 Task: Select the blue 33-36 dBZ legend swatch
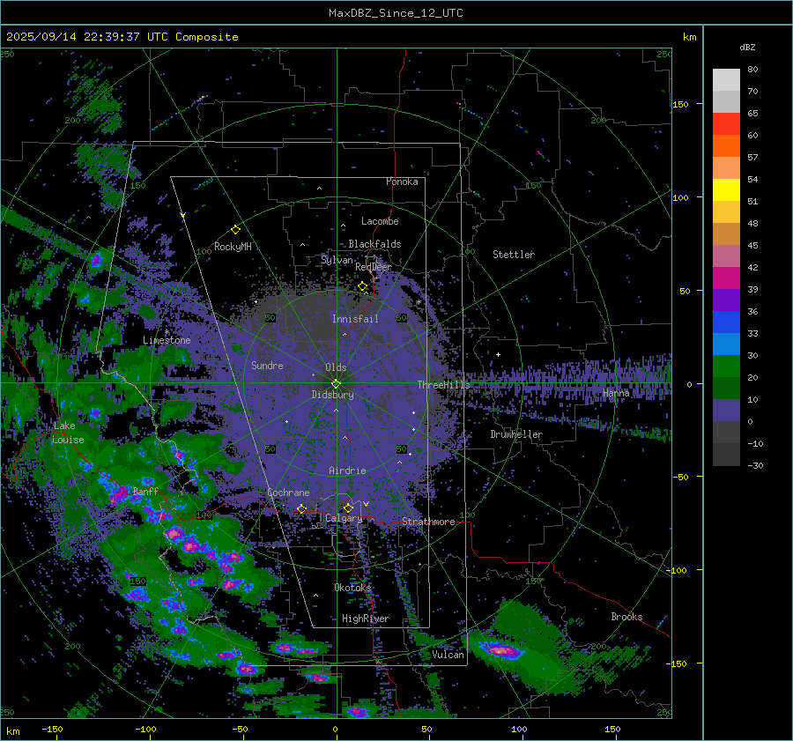point(726,322)
